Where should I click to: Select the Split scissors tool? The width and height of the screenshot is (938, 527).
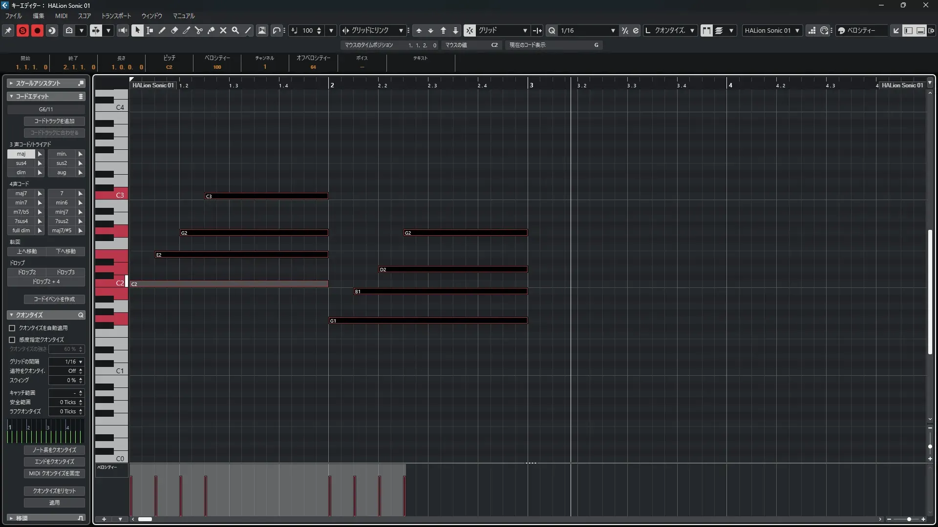[x=199, y=30]
